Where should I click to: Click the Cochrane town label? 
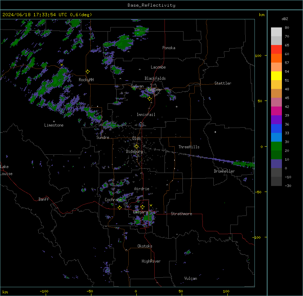point(113,200)
